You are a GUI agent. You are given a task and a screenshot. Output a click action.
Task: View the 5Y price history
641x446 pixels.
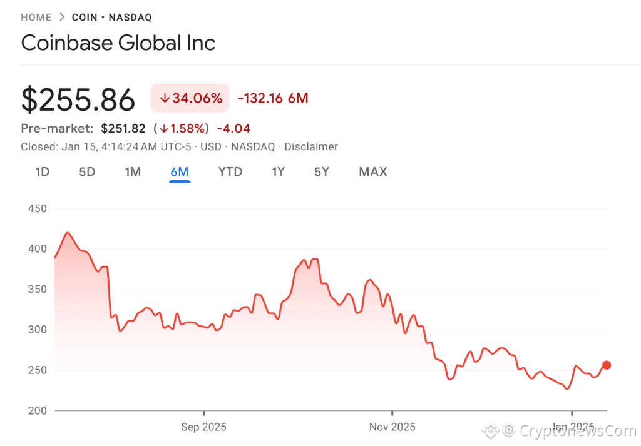click(x=321, y=171)
